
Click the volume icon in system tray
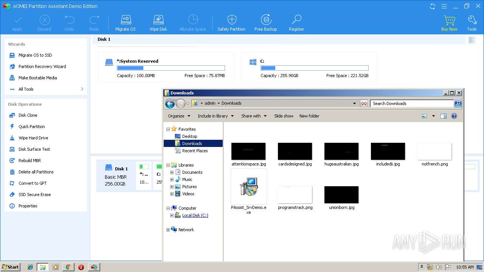coord(439,267)
